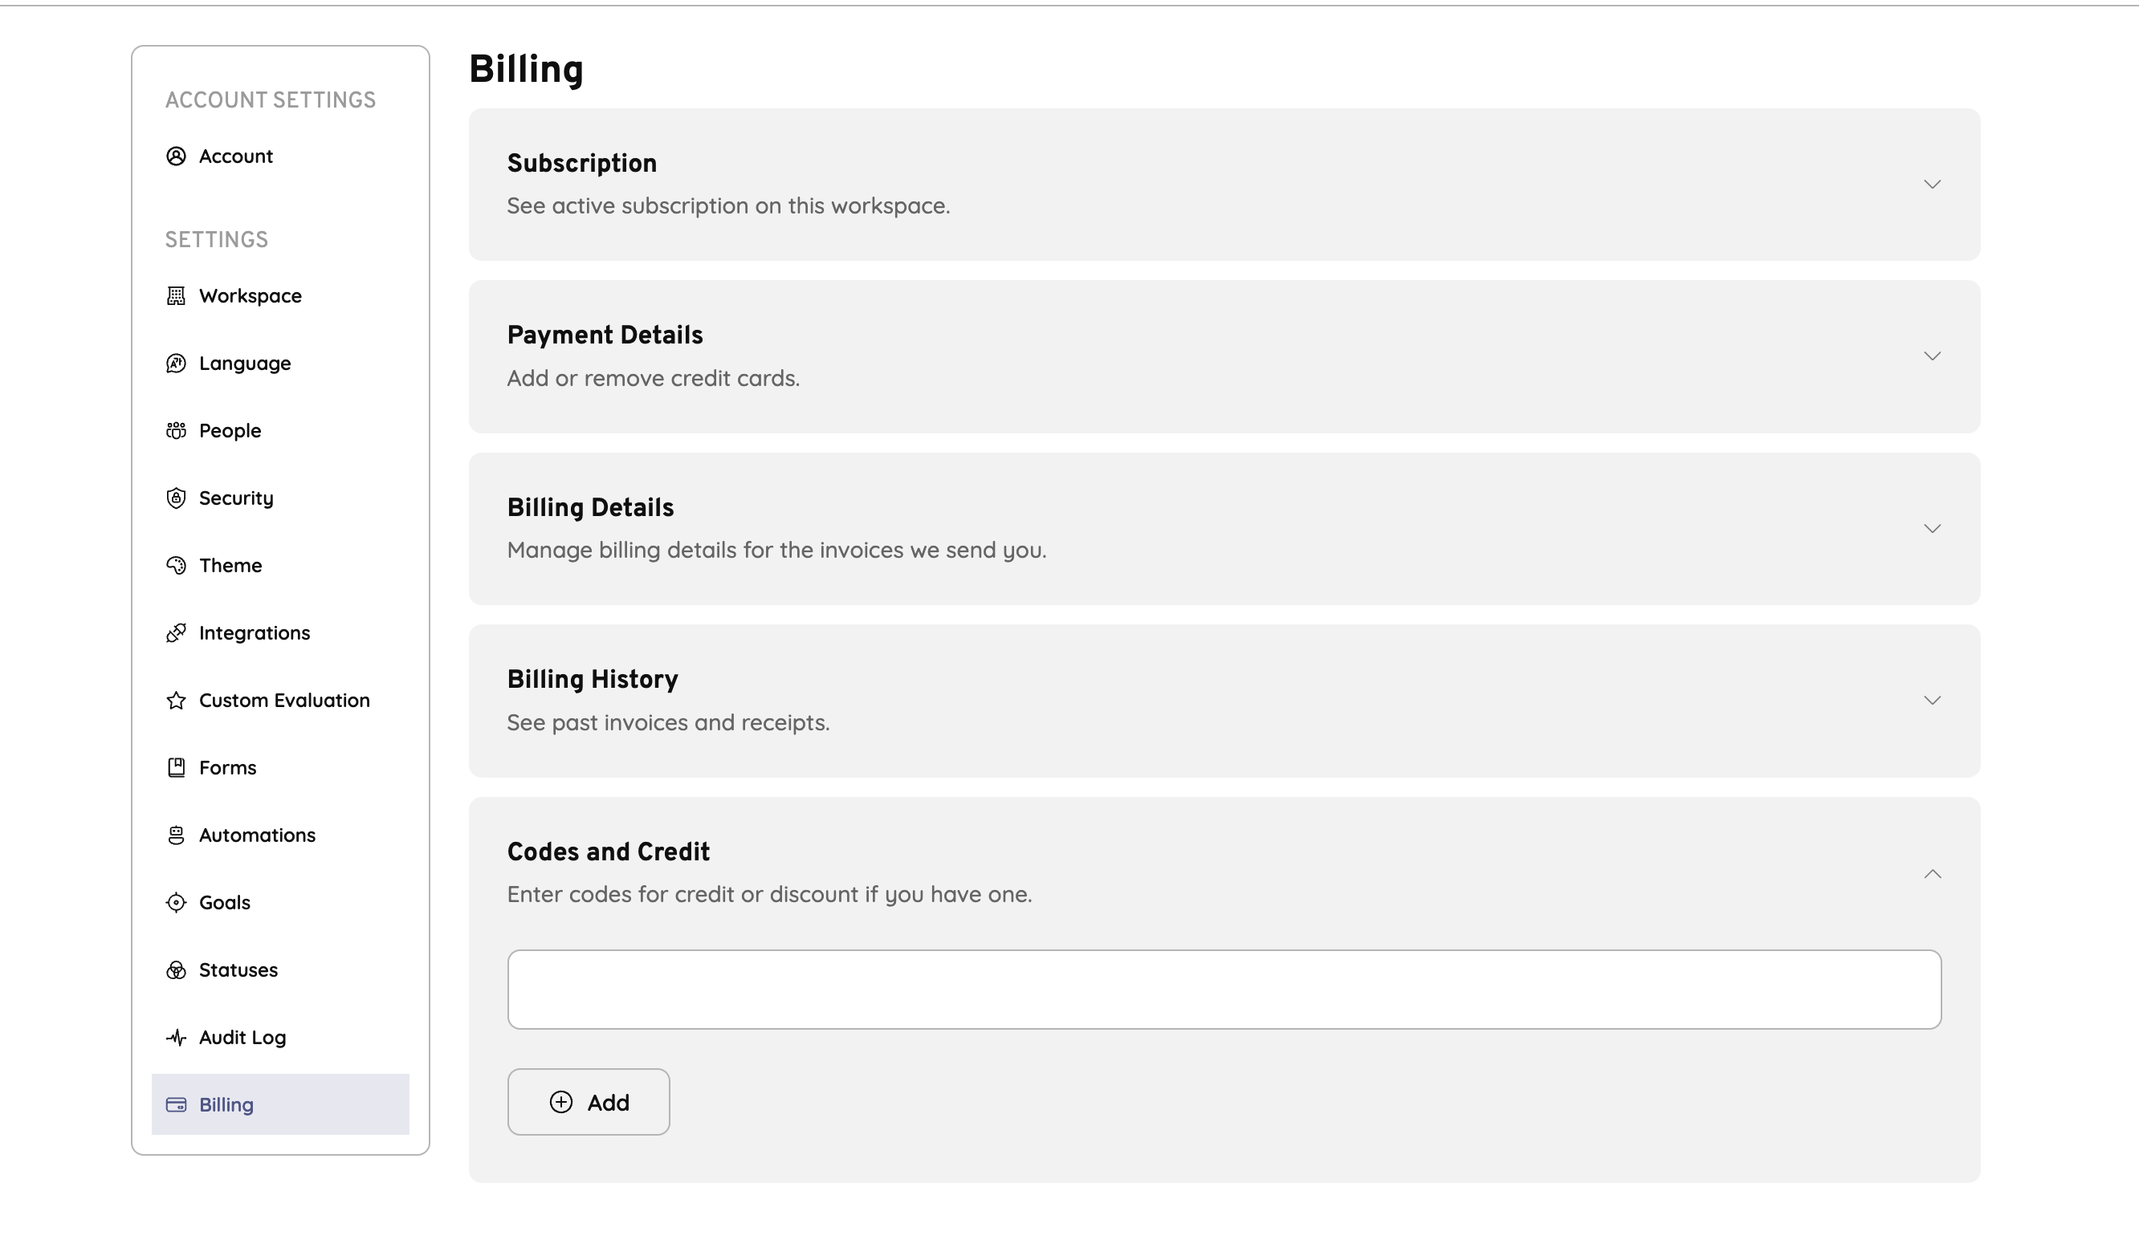
Task: Select the Custom Evaluation star icon
Action: coord(176,700)
